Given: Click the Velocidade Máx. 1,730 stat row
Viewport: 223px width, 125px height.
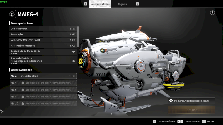Looking at the screenshot, I should click(x=43, y=29).
